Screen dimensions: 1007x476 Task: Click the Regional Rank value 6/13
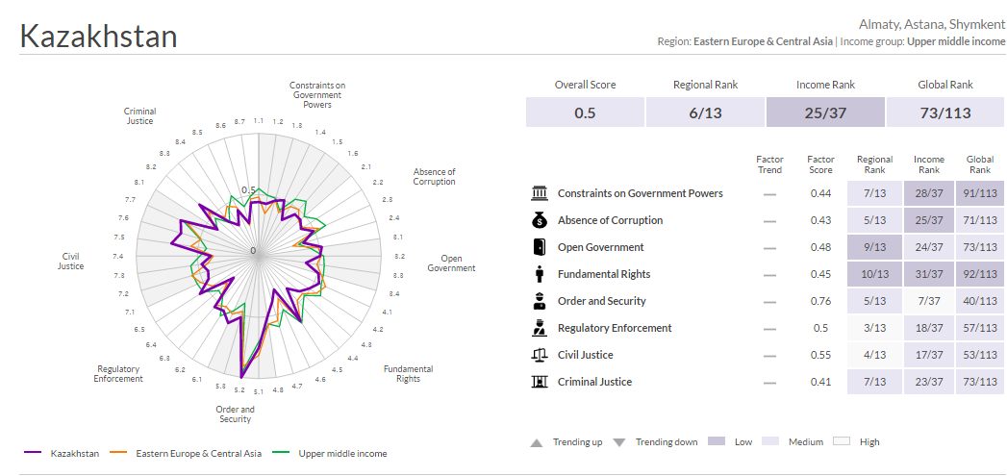(x=705, y=113)
